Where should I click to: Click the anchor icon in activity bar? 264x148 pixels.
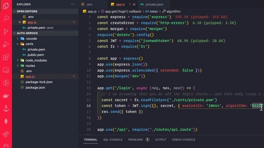point(6,109)
